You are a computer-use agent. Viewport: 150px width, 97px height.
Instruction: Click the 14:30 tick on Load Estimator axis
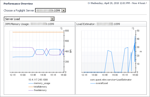[115, 75]
